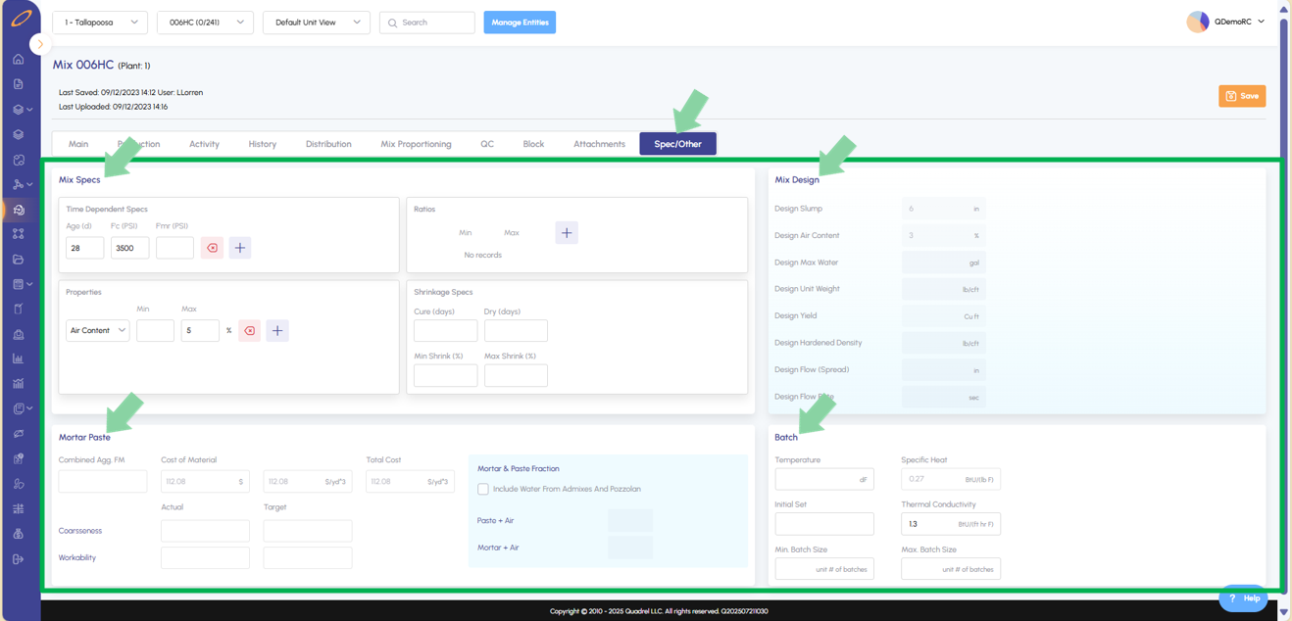
Task: Open the Help button
Action: coord(1243,598)
